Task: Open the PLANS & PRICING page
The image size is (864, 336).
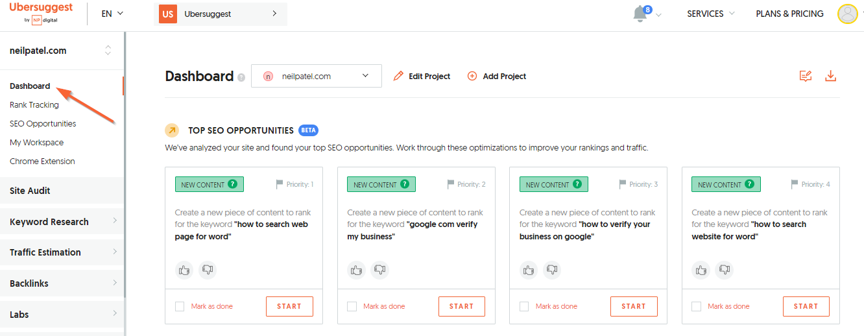Action: [789, 14]
